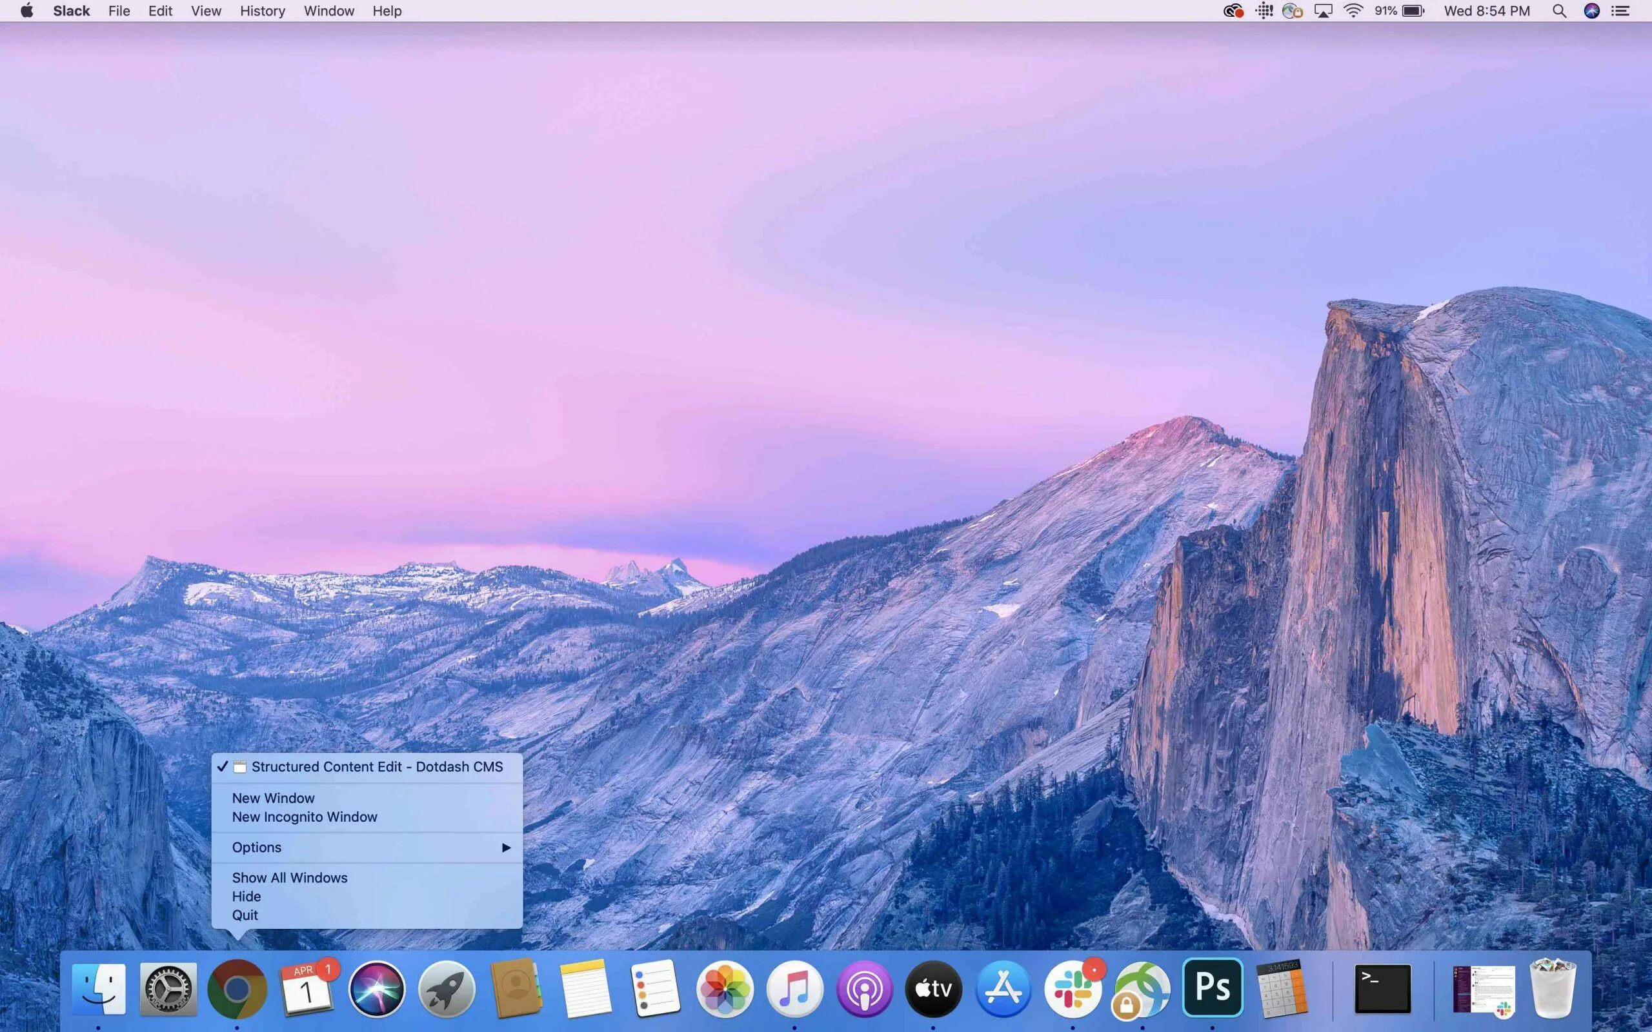Open Photoshop from the Dock
This screenshot has width=1652, height=1032.
tap(1213, 987)
